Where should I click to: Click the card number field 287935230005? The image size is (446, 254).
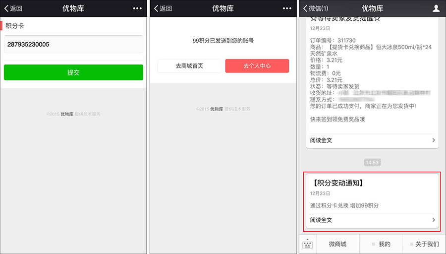pyautogui.click(x=73, y=44)
